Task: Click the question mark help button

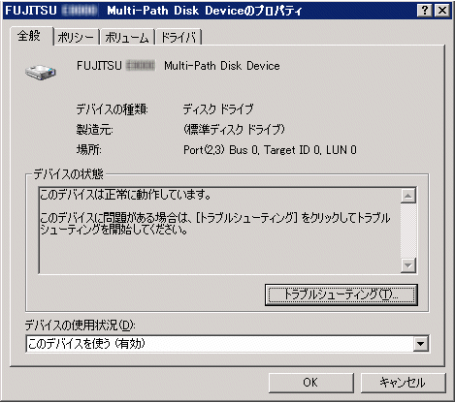Action: click(425, 11)
